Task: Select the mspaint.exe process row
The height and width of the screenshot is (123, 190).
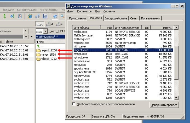Action: click(x=123, y=43)
